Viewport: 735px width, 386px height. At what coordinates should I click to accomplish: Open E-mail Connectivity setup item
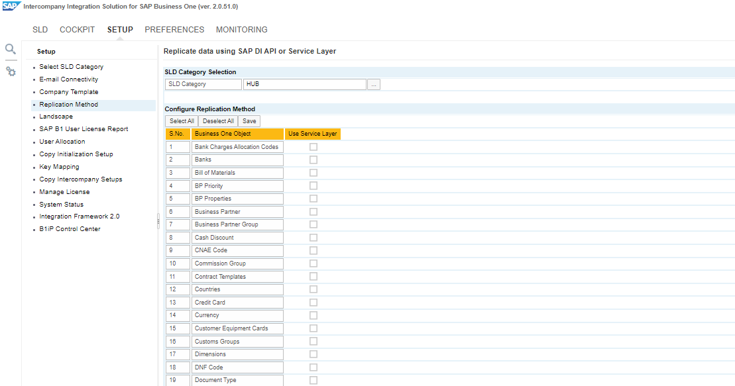click(x=68, y=79)
